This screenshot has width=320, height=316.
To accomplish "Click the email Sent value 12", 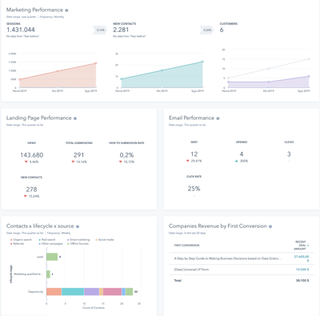I will point(194,154).
